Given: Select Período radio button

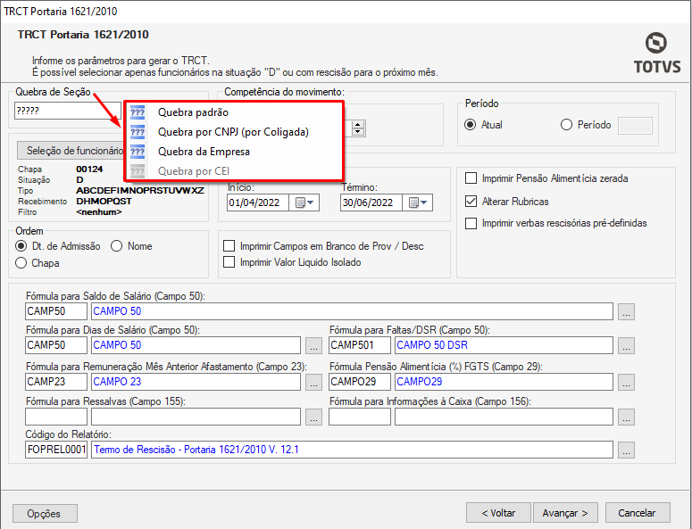Looking at the screenshot, I should [566, 125].
